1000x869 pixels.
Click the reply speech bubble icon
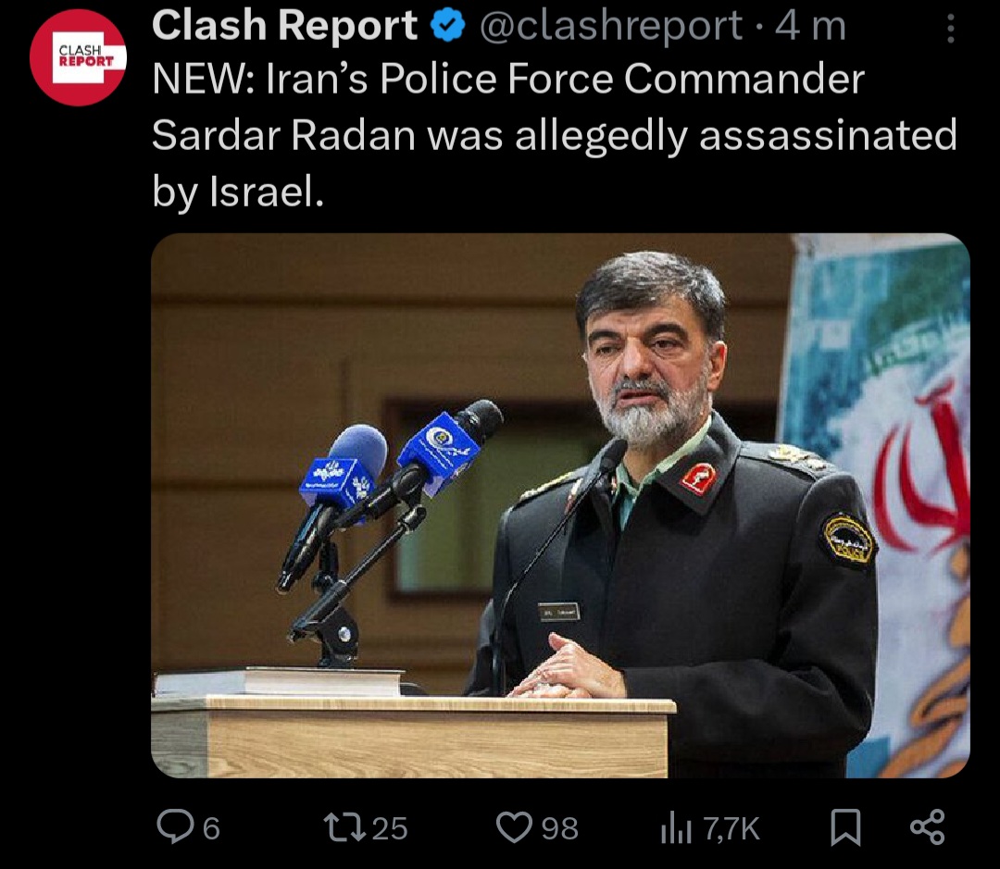175,826
